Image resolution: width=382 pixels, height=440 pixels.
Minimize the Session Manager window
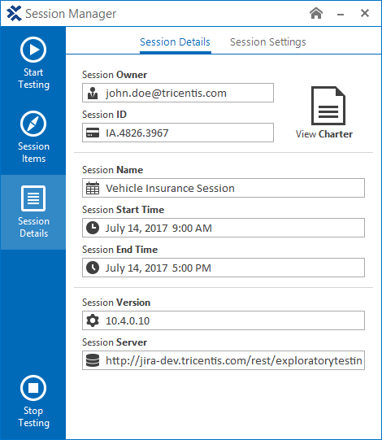coord(341,14)
